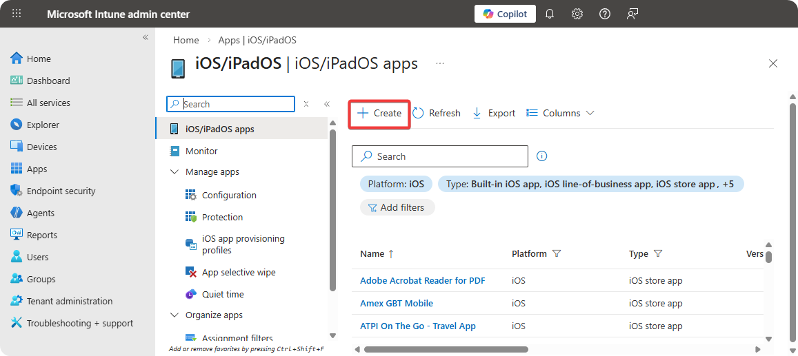The width and height of the screenshot is (798, 356).
Task: Export the apps list
Action: [494, 113]
